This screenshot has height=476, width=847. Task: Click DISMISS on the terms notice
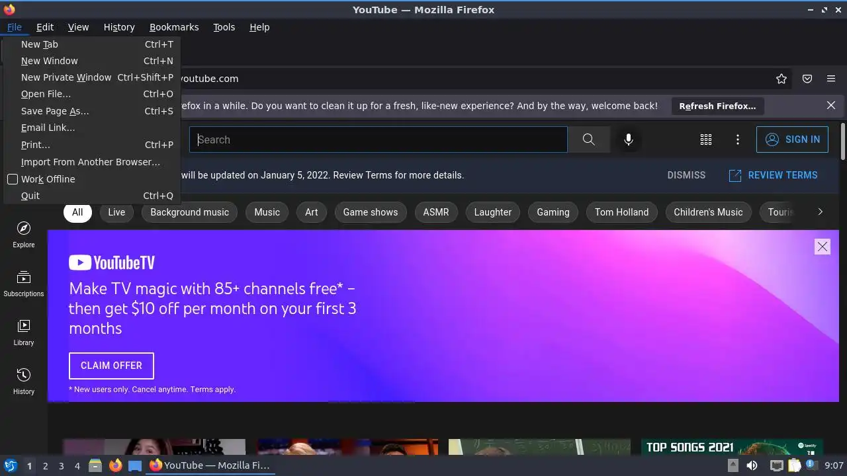point(686,175)
